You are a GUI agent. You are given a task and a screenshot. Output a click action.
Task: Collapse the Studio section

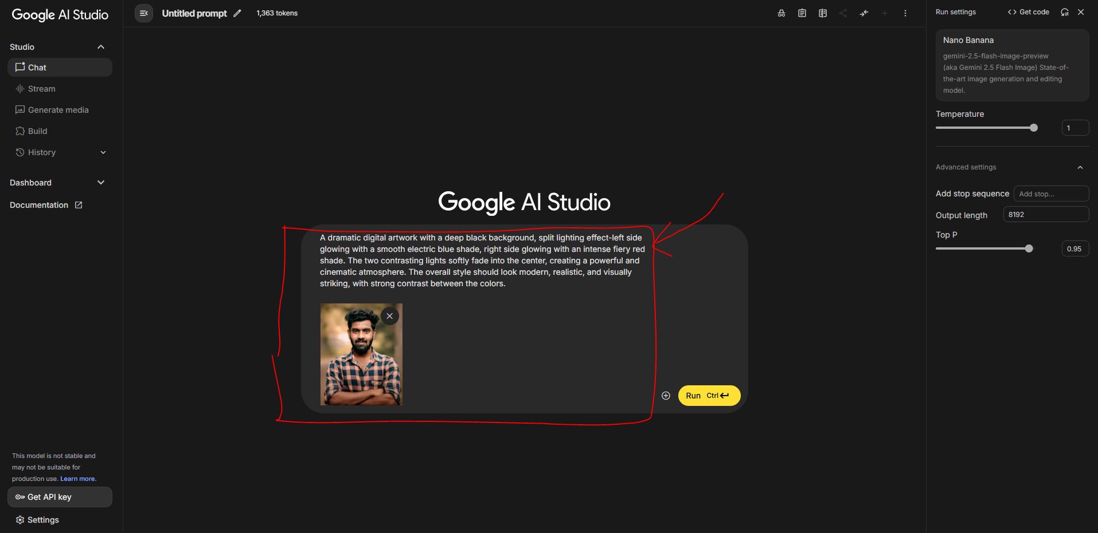click(x=100, y=46)
